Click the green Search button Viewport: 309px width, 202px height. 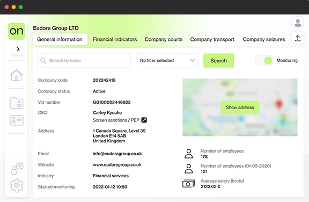click(218, 61)
